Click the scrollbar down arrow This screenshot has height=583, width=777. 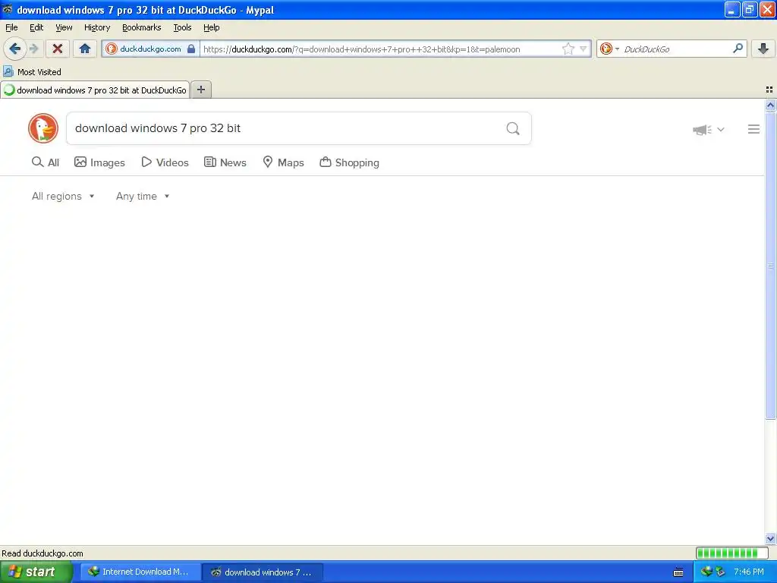[770, 538]
